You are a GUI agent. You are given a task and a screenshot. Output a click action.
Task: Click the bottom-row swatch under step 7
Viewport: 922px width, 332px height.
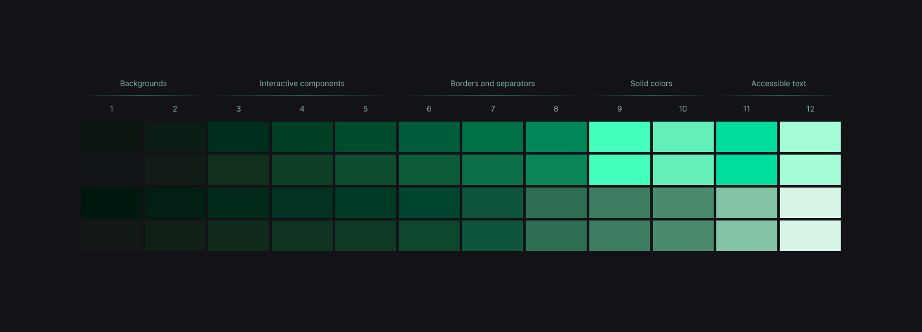[493, 236]
